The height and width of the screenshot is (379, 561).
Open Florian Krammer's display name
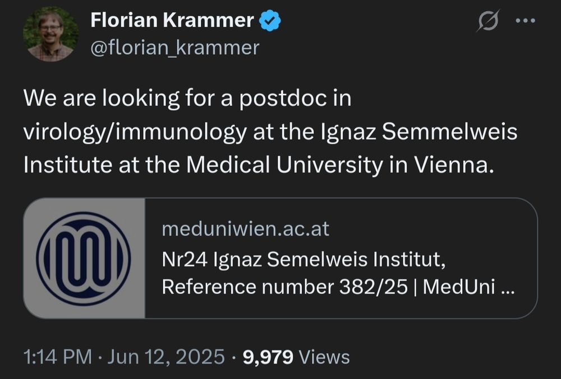coord(171,20)
